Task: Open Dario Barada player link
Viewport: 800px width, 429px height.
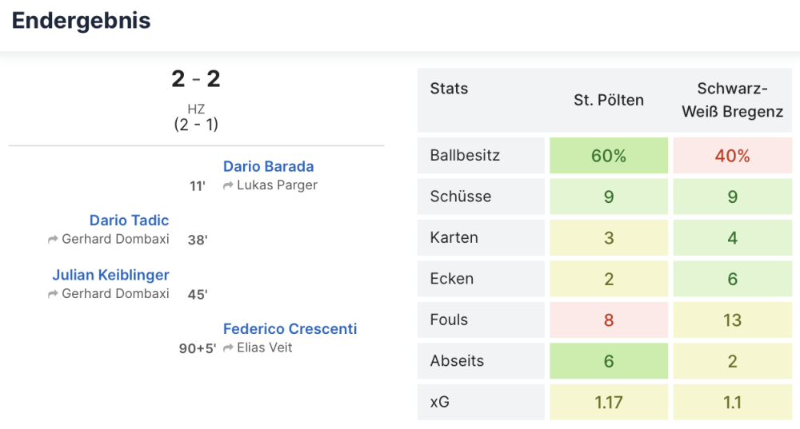Action: [268, 166]
